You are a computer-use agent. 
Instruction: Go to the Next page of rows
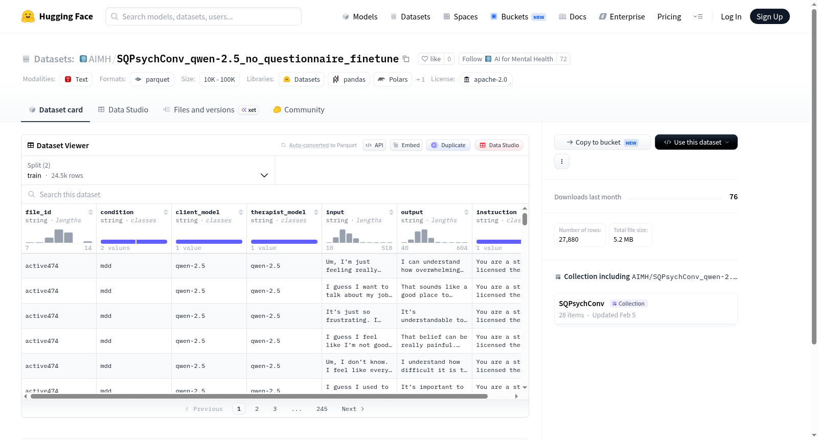pyautogui.click(x=353, y=409)
